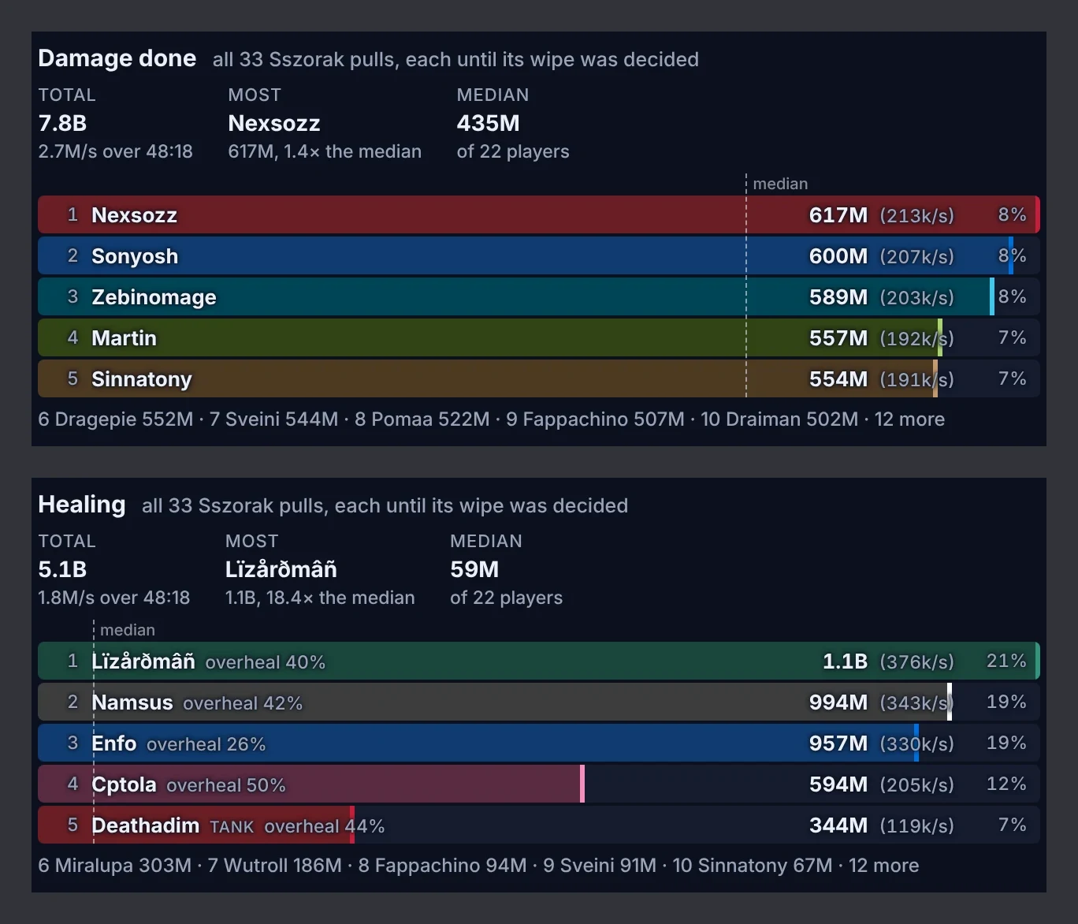Click the Healing section heading
Screen dimensions: 1078x924
coord(82,505)
